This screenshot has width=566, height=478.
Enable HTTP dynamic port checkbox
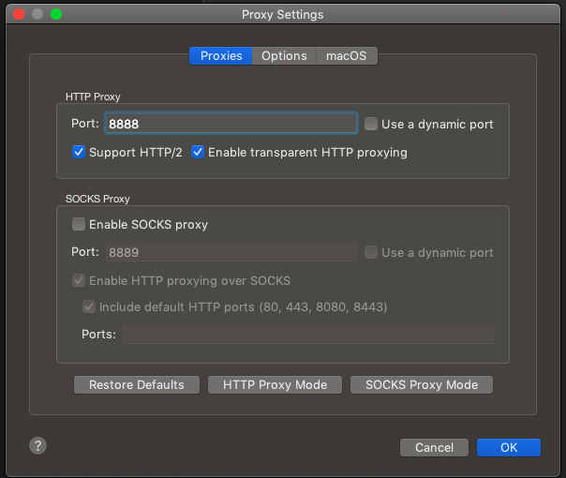(x=371, y=124)
